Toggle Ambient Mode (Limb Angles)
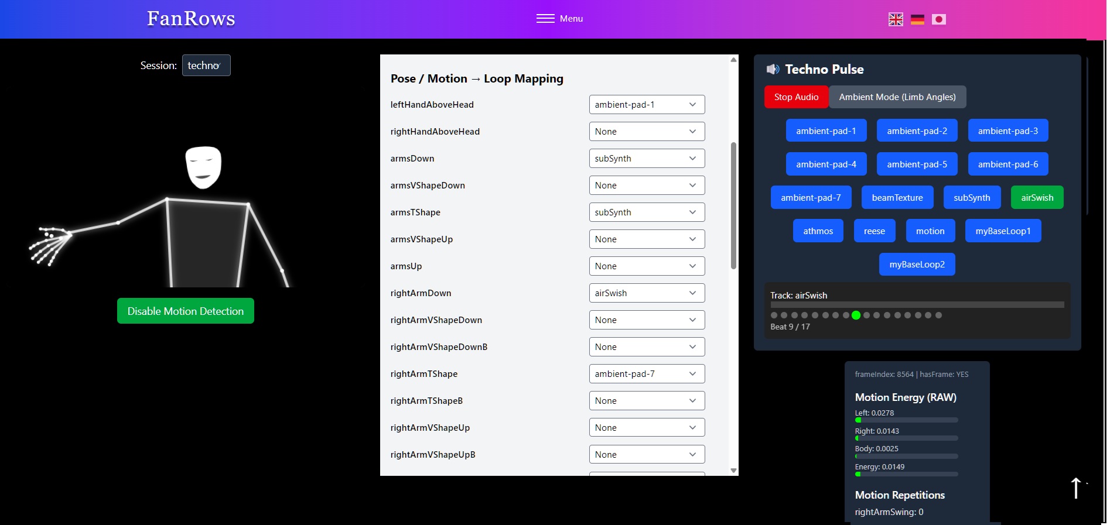The height and width of the screenshot is (525, 1107). pyautogui.click(x=897, y=97)
